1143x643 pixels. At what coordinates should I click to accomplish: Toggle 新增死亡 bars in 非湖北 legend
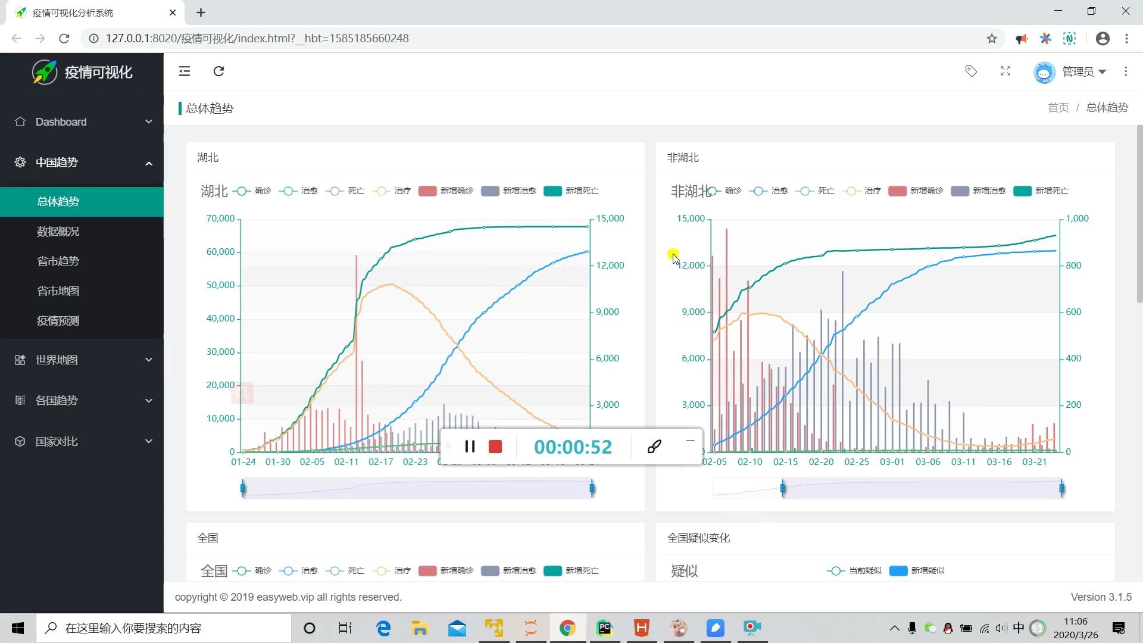1041,191
